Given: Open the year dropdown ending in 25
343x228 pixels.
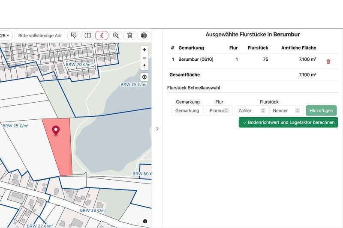Looking at the screenshot, I should click(x=6, y=36).
